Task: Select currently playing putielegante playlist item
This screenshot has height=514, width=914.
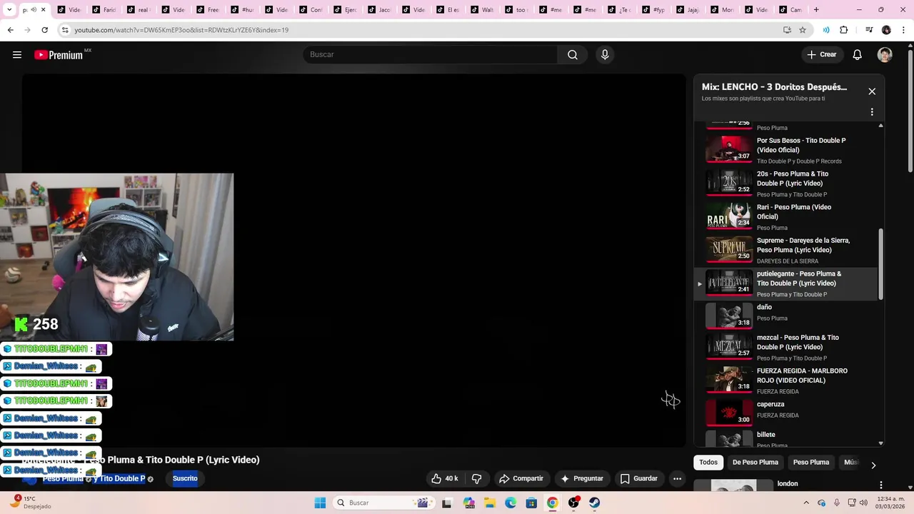Action: (785, 283)
